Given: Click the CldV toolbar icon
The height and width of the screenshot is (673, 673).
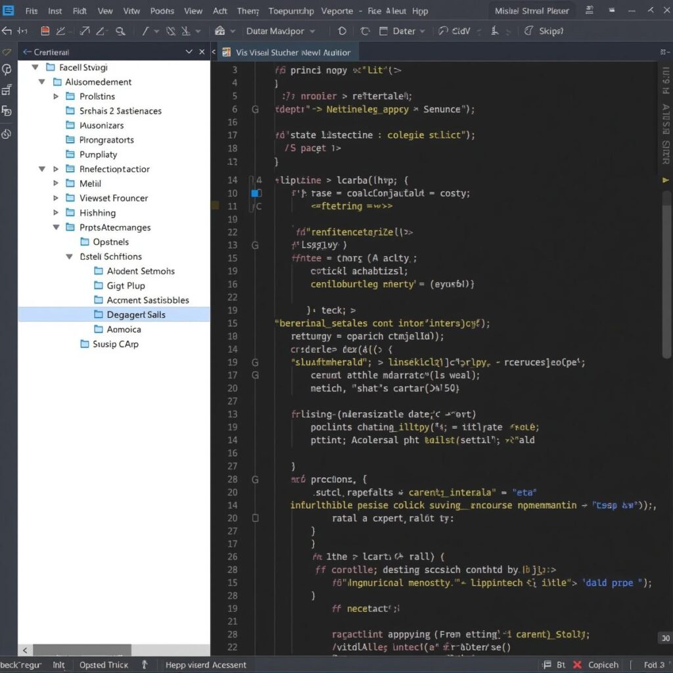Looking at the screenshot, I should (x=443, y=31).
